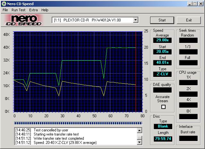Click the 16X label on speed axis
This screenshot has height=149, width=205.
coord(6,86)
